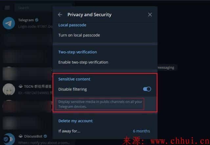
Task: Open the Telegram service chat avatar
Action: (x=9, y=23)
